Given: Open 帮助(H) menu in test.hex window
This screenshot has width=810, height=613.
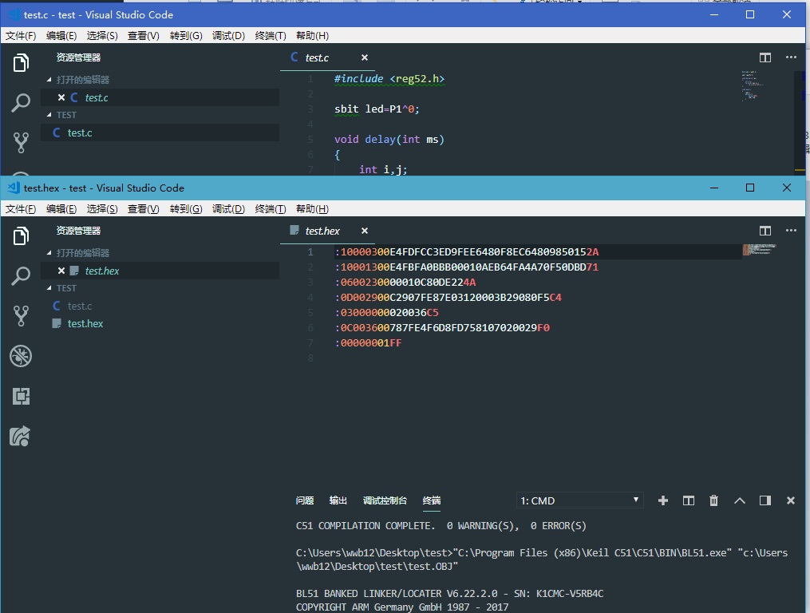Looking at the screenshot, I should point(312,209).
